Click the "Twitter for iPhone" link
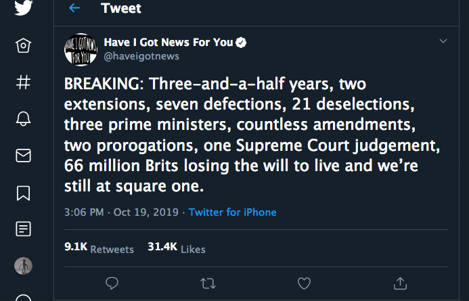Image resolution: width=469 pixels, height=301 pixels. click(x=232, y=212)
